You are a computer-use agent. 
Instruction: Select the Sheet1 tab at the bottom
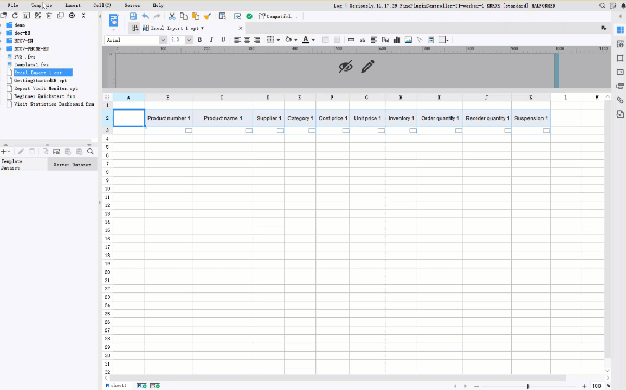(x=119, y=385)
